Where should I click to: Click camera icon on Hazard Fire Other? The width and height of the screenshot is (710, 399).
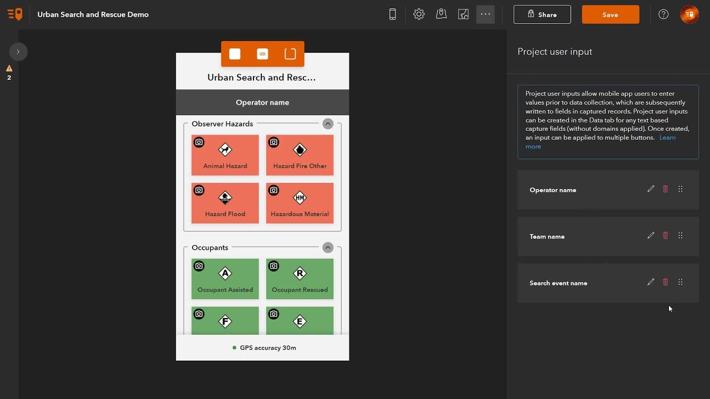[273, 142]
